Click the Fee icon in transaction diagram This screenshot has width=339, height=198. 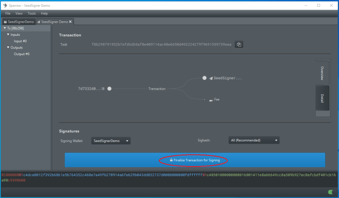(211, 100)
